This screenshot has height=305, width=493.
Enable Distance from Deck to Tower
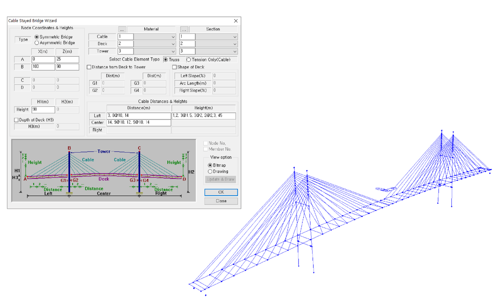point(89,67)
